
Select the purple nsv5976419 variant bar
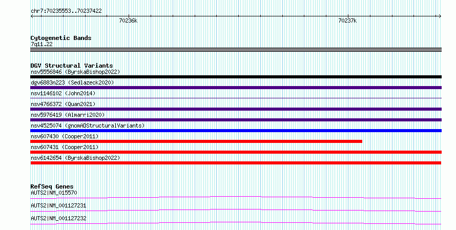tap(236, 120)
